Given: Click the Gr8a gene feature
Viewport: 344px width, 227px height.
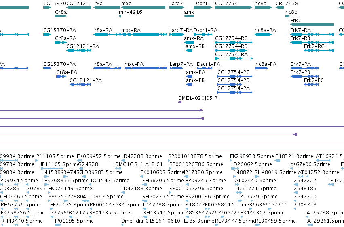Looking at the screenshot, I should (61, 16).
